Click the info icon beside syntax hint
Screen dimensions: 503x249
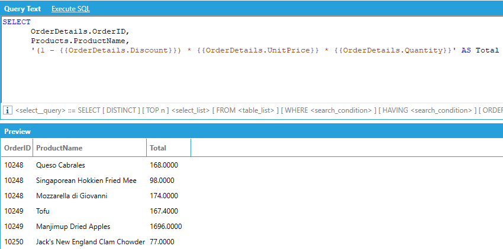click(x=8, y=110)
